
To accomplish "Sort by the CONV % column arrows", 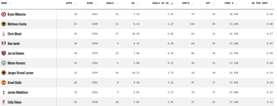I will pyautogui.click(x=237, y=3).
